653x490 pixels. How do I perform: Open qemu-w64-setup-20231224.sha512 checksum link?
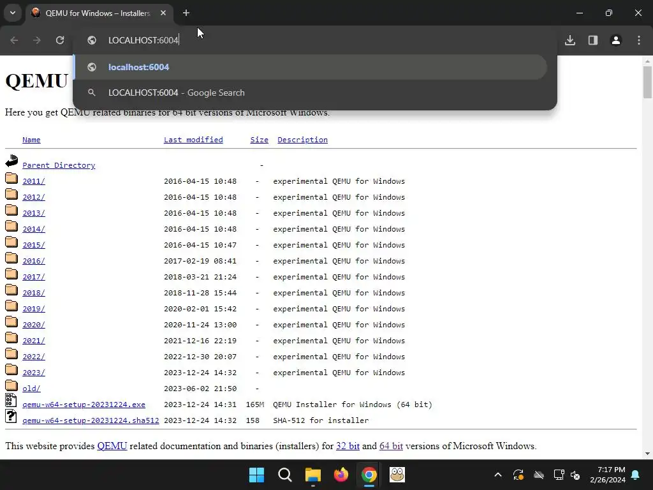[x=91, y=420]
